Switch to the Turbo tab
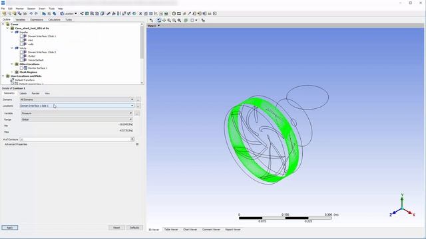The image size is (426, 239). pos(69,19)
